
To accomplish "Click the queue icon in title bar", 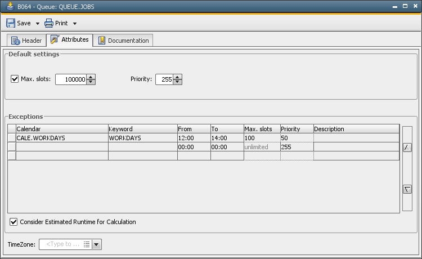I will (x=7, y=6).
